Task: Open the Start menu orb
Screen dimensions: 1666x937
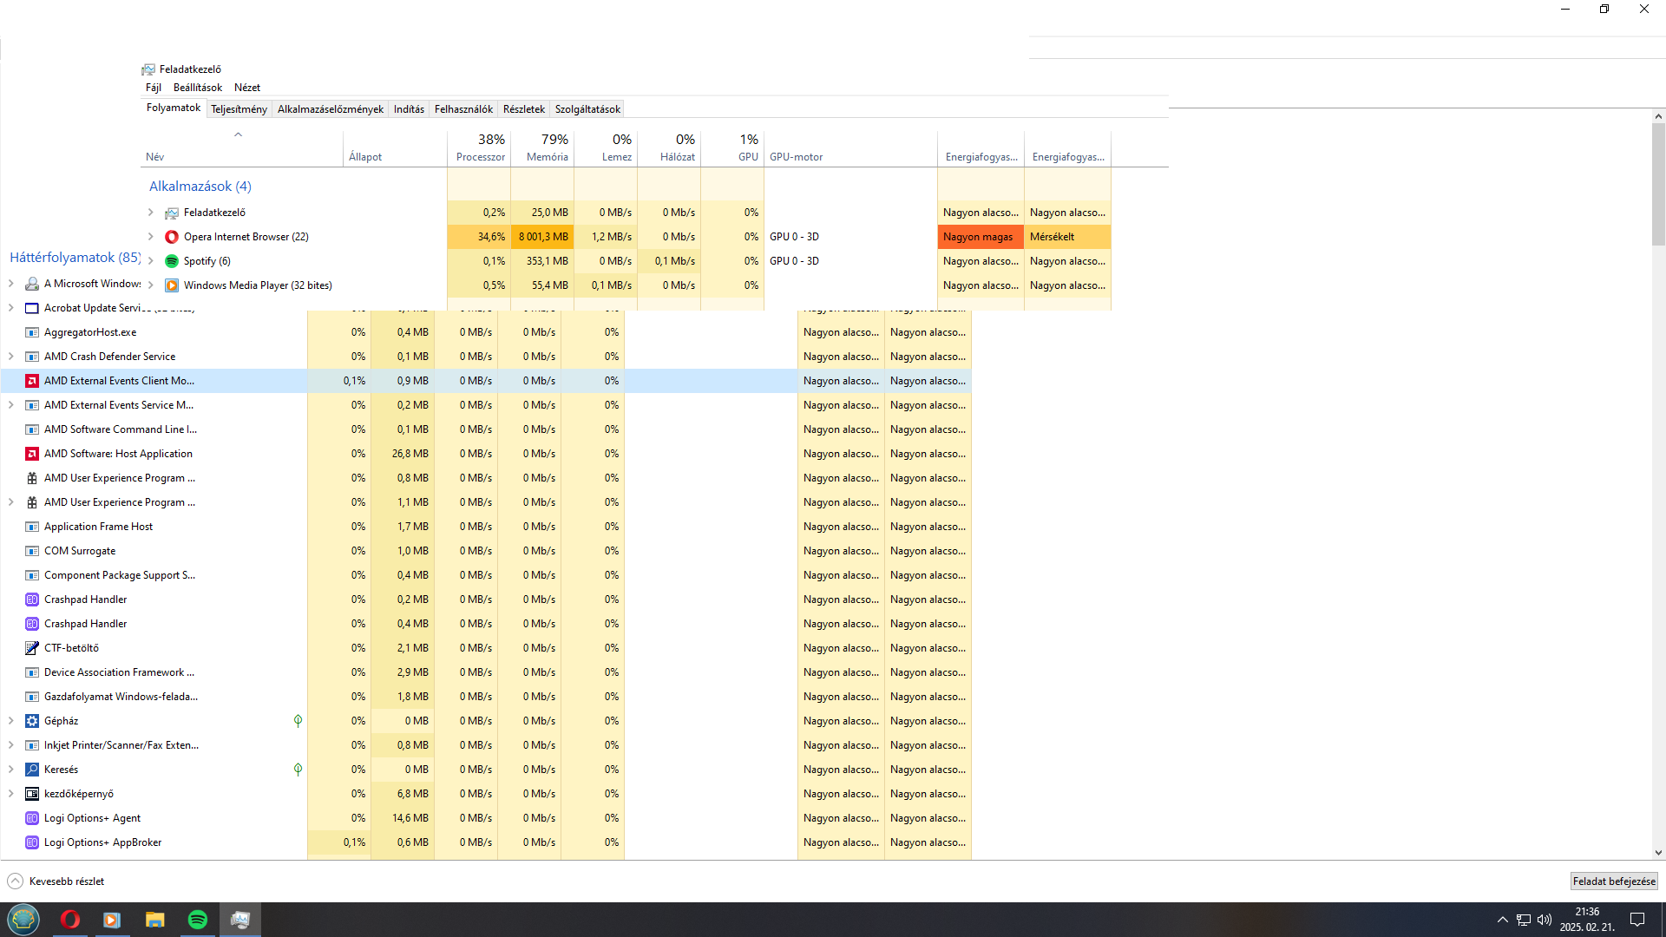Action: click(x=23, y=920)
